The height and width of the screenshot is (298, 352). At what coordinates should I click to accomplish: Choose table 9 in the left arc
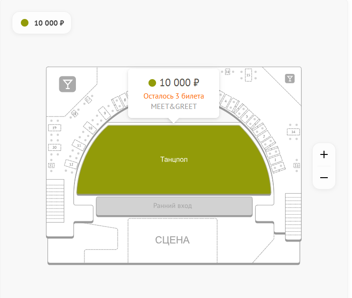[104, 114]
